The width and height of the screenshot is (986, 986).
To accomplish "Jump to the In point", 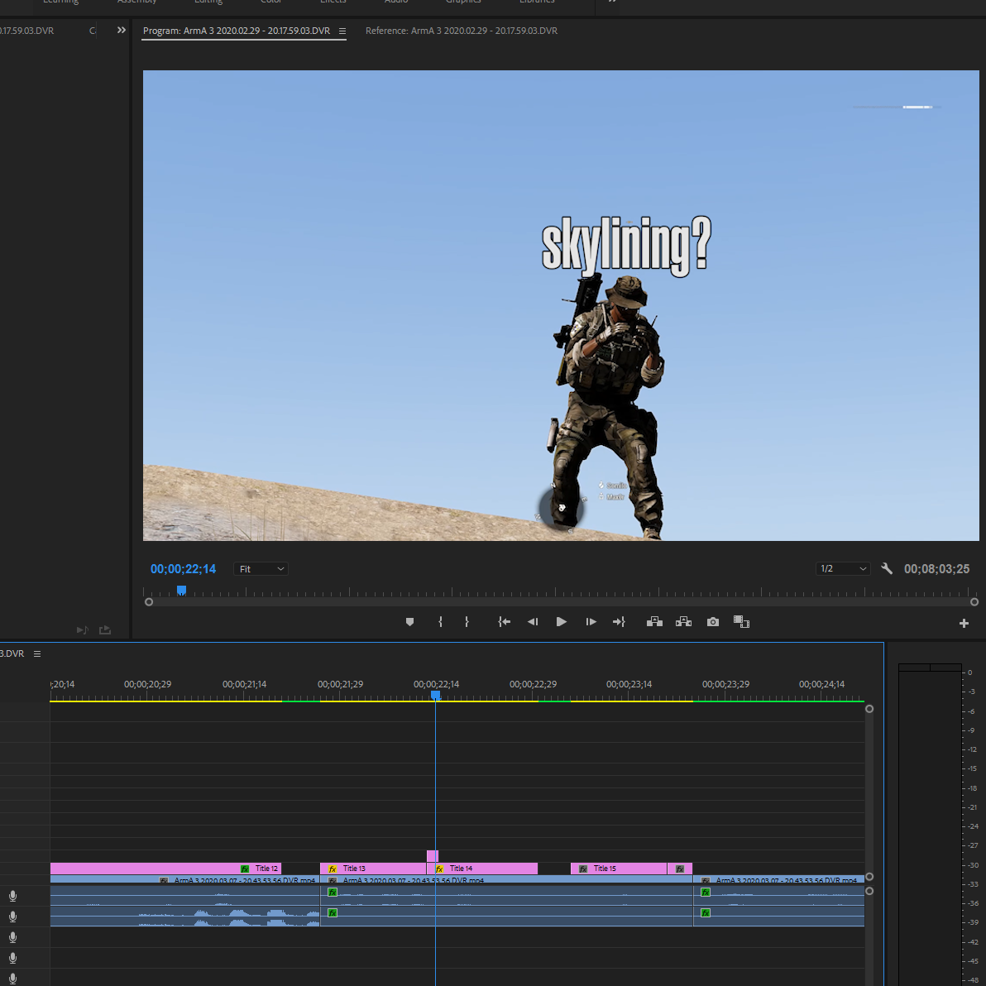I will click(504, 622).
